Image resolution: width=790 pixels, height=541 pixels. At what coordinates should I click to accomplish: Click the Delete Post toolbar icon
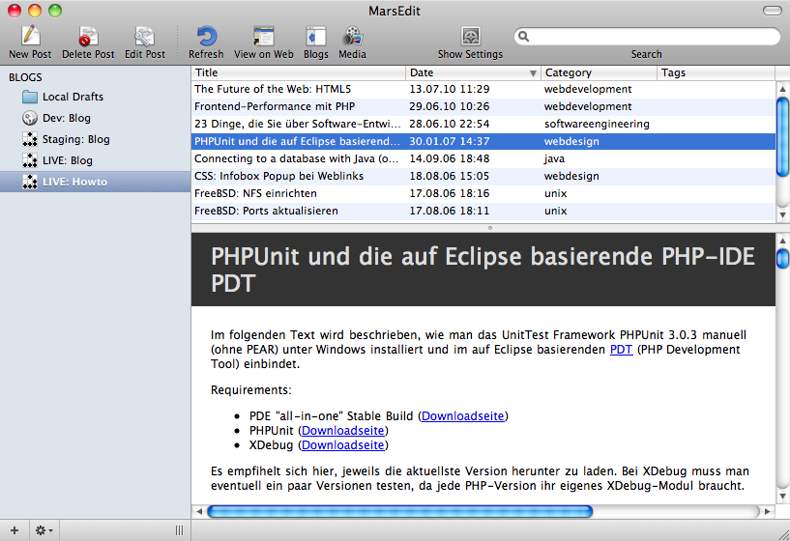[88, 37]
